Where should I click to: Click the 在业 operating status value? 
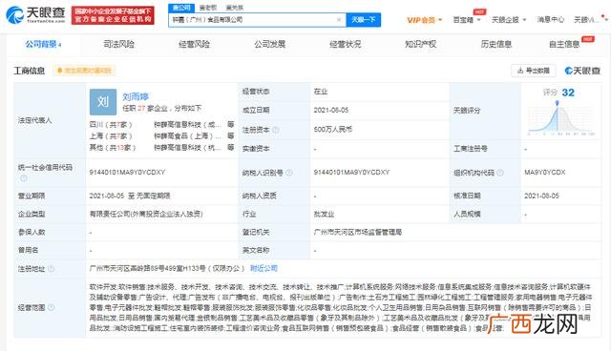[x=321, y=92]
